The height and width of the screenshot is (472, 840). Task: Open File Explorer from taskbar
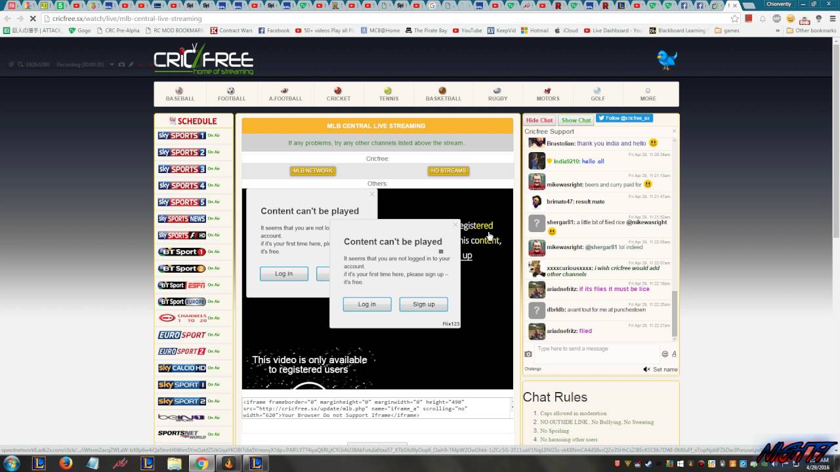pos(174,463)
